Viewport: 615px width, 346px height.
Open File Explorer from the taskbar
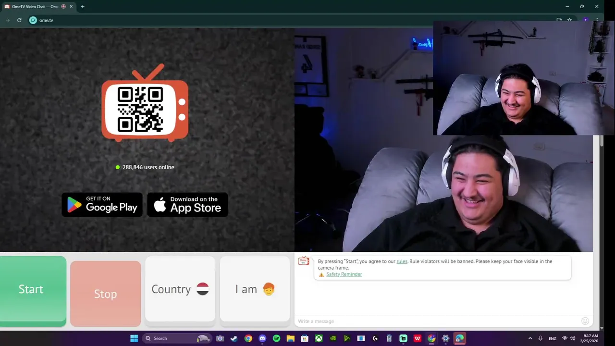point(290,338)
